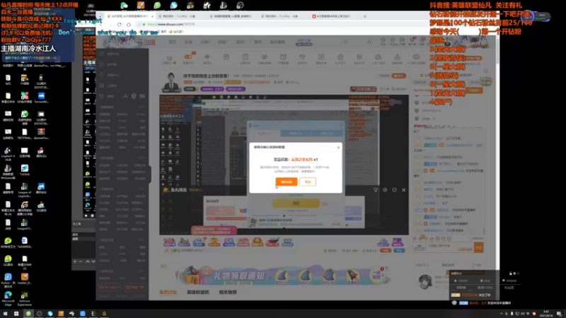Viewport: 566px width, 318px height.
Task: Close the first browser tab
Action: [x=152, y=16]
